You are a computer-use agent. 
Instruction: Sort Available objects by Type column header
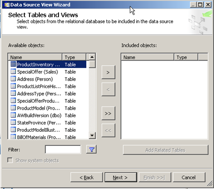[x=74, y=57]
